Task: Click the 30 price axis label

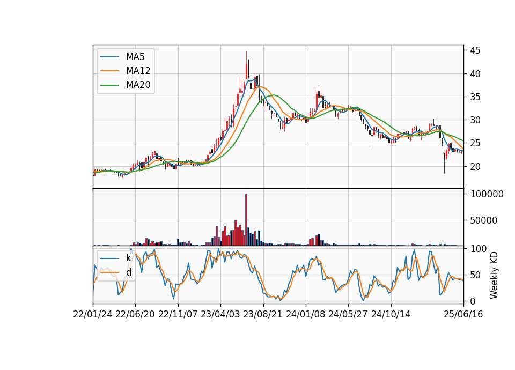Action: click(475, 120)
